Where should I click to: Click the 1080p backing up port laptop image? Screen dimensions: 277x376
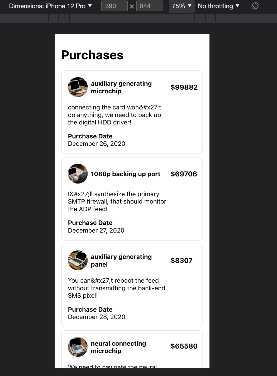click(78, 174)
